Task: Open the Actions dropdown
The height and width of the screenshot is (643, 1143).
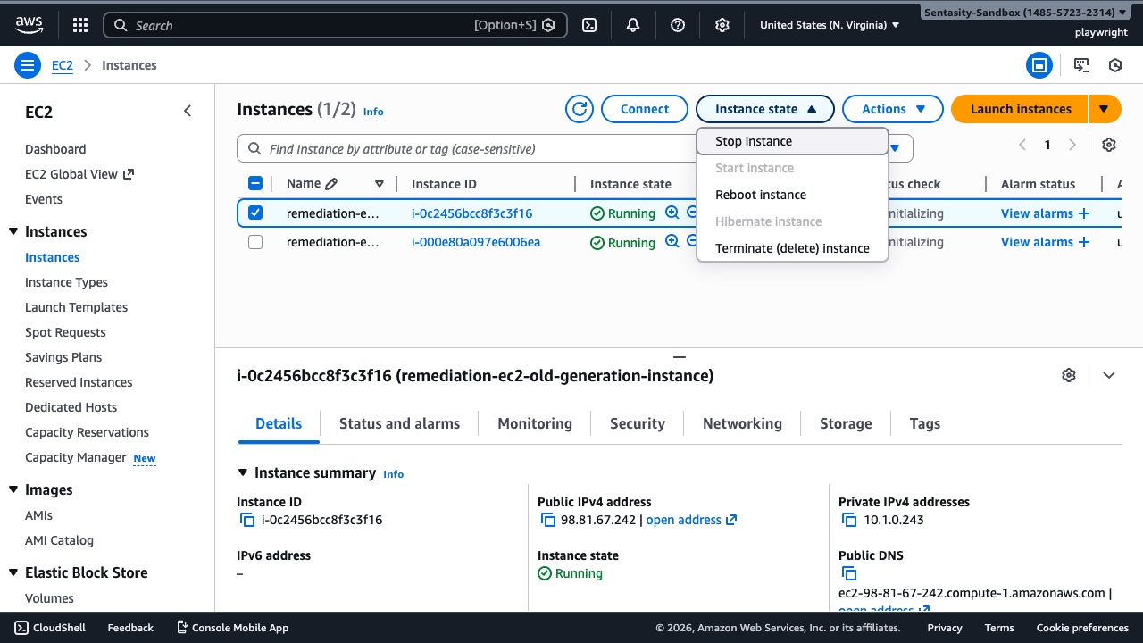Action: pyautogui.click(x=892, y=108)
